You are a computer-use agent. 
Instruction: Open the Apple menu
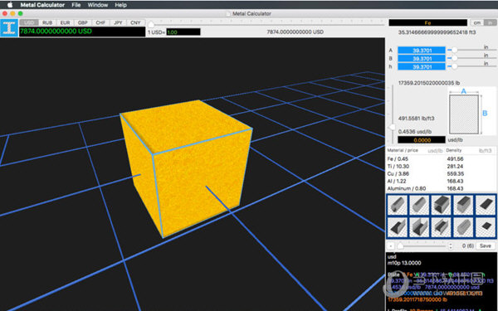[x=10, y=5]
